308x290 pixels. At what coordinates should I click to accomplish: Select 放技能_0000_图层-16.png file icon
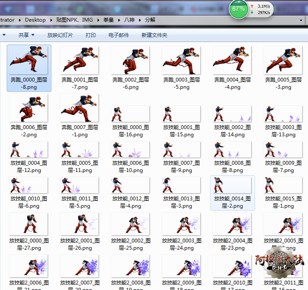point(131,114)
